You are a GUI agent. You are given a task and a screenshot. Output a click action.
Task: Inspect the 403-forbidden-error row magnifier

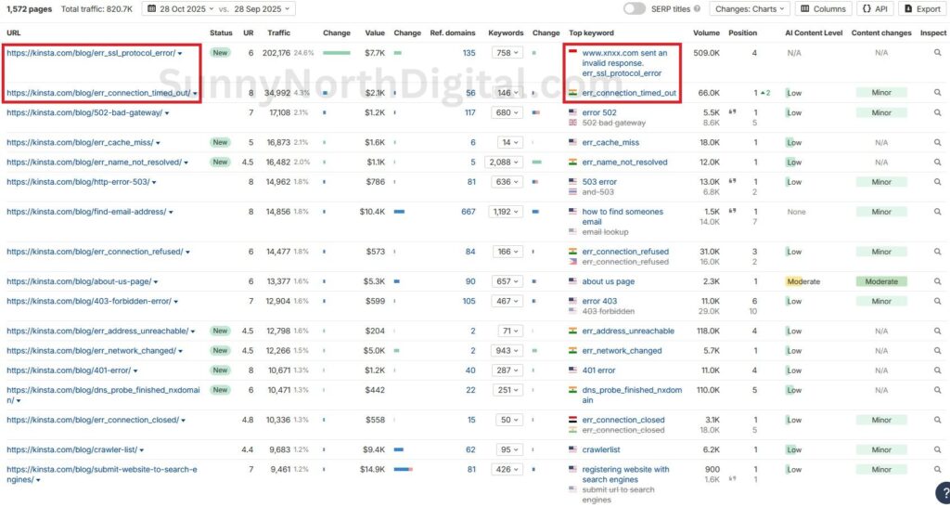pyautogui.click(x=937, y=302)
